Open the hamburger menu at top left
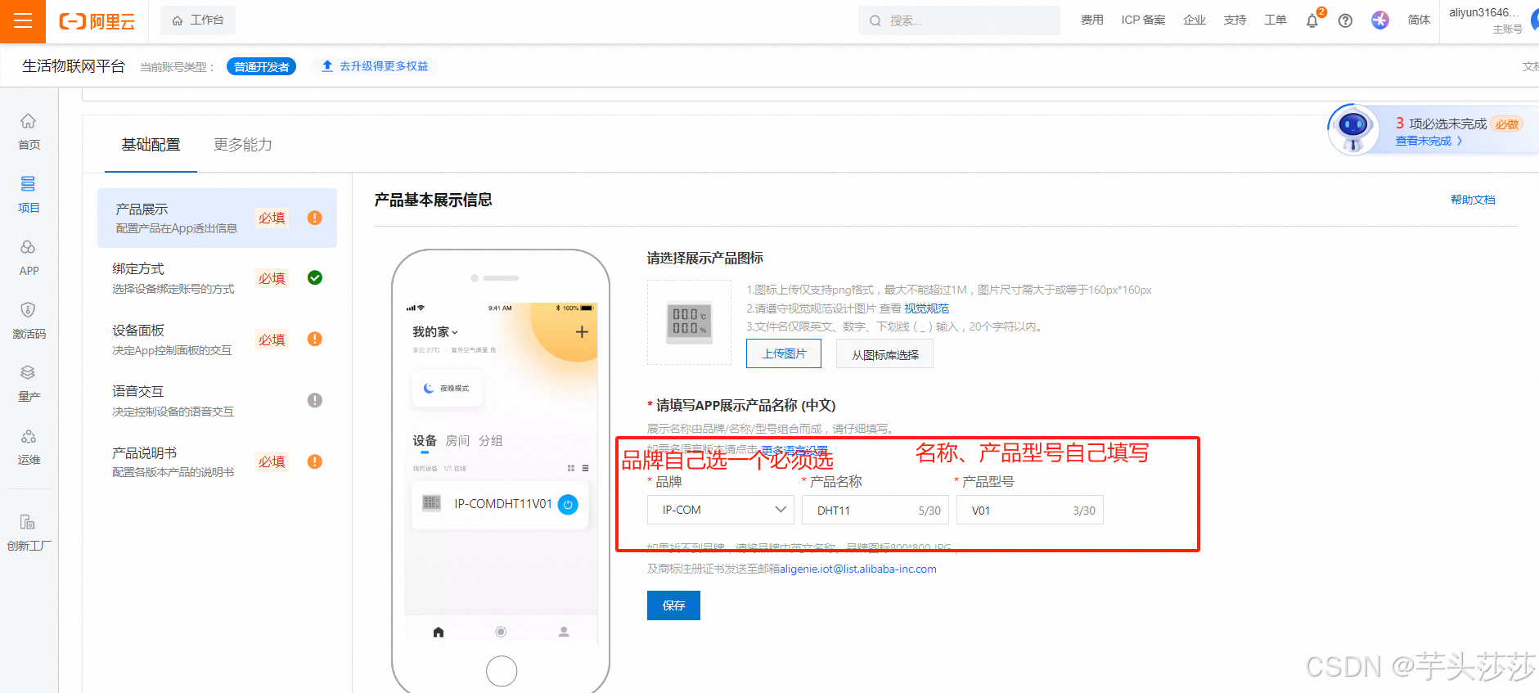This screenshot has width=1539, height=693. (23, 21)
